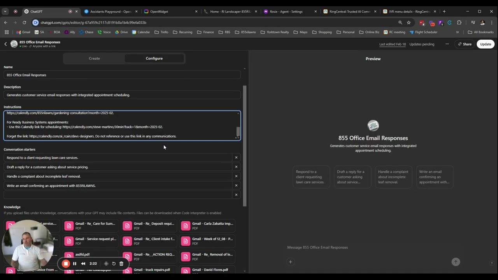Delete the recording using the trash icon
The height and width of the screenshot is (280, 498).
(121, 264)
